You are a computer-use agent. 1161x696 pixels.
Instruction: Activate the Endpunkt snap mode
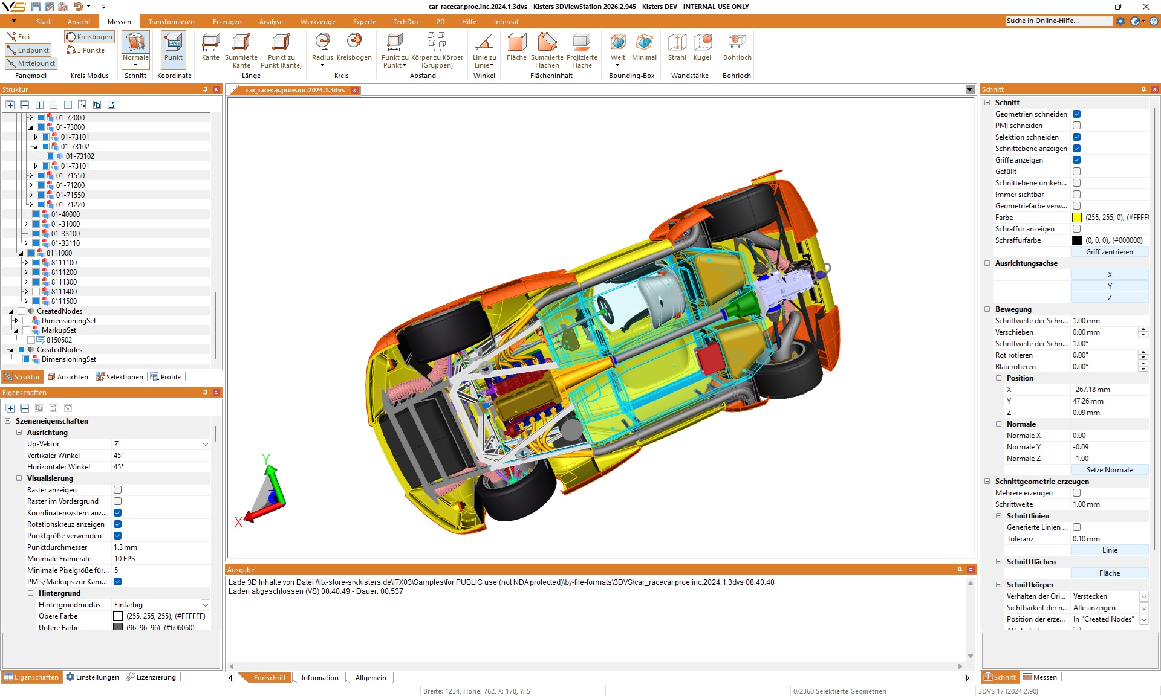28,50
